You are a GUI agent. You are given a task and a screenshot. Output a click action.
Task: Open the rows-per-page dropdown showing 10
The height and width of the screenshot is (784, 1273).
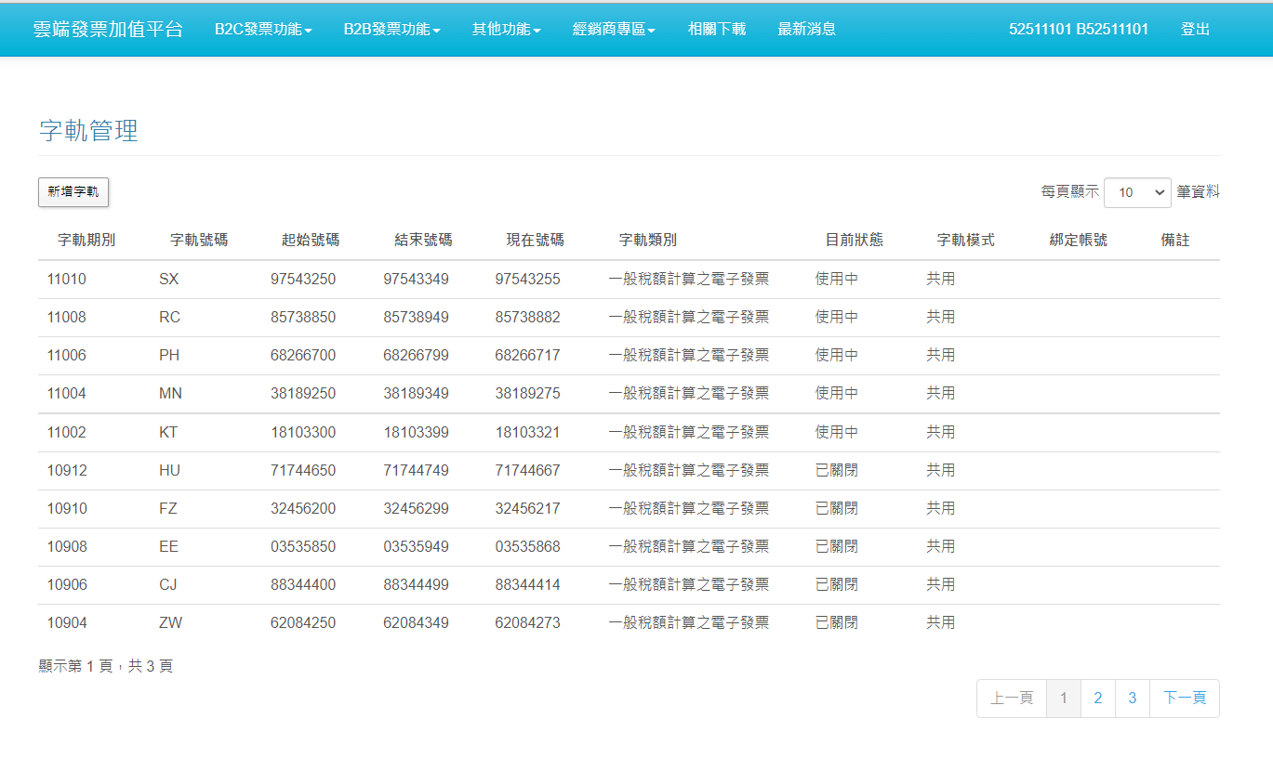coord(1137,192)
